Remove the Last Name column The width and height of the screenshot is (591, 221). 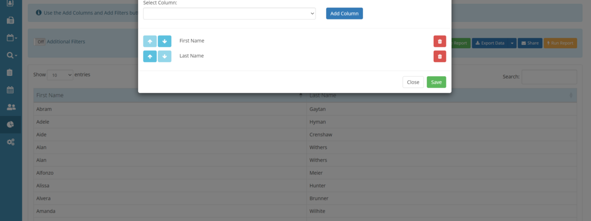(440, 56)
